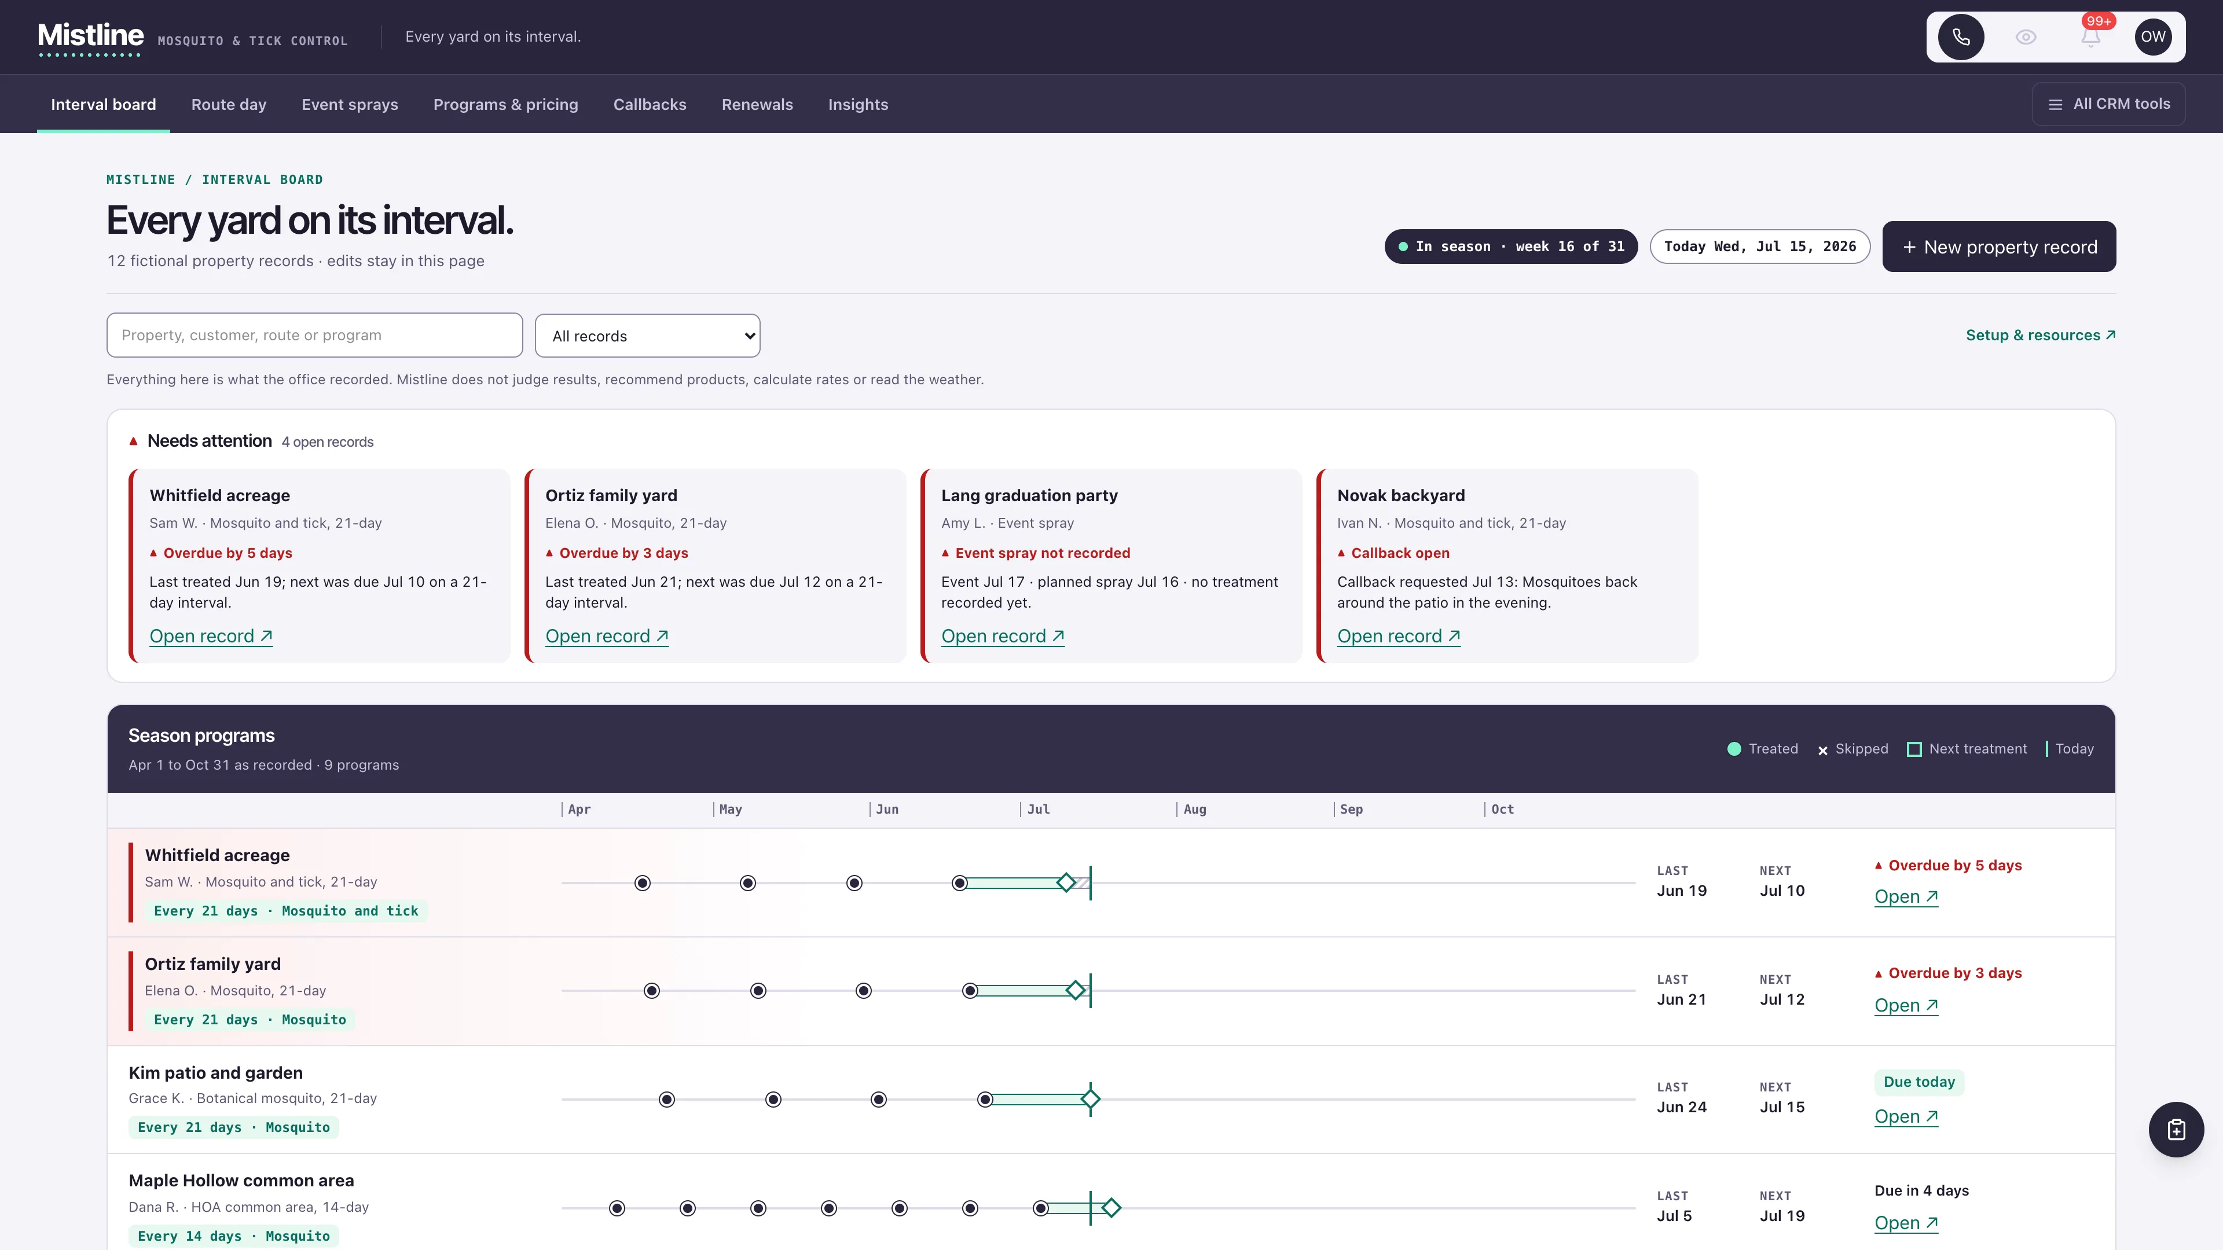Switch to Route day tab
Viewport: 2223px width, 1250px height.
pyautogui.click(x=229, y=104)
